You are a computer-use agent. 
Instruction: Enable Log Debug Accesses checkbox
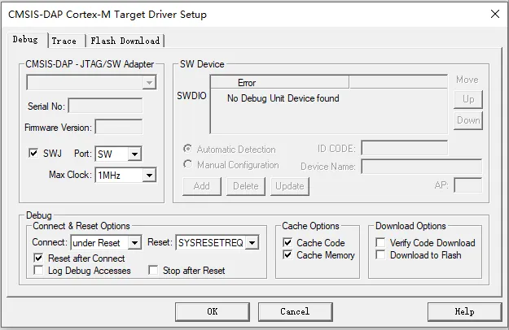(x=38, y=270)
